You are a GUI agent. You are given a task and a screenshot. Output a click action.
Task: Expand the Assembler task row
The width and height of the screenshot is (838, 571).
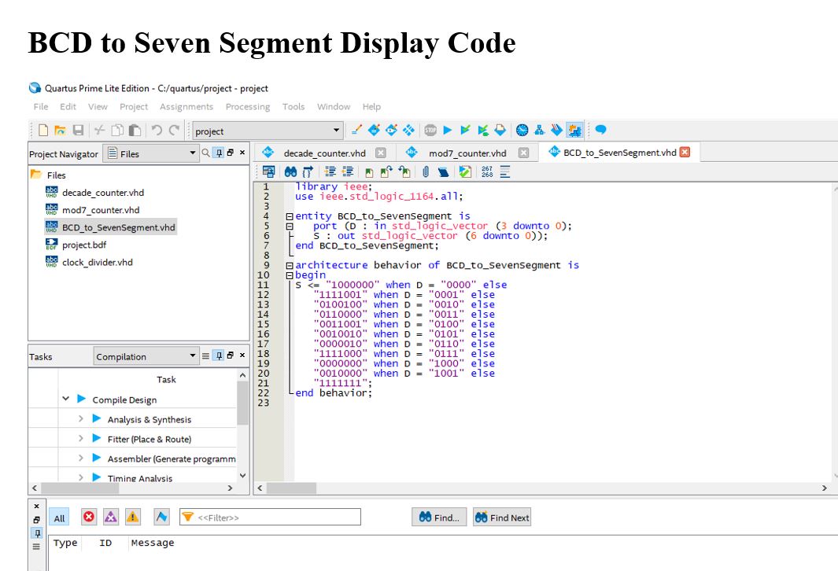(x=81, y=459)
